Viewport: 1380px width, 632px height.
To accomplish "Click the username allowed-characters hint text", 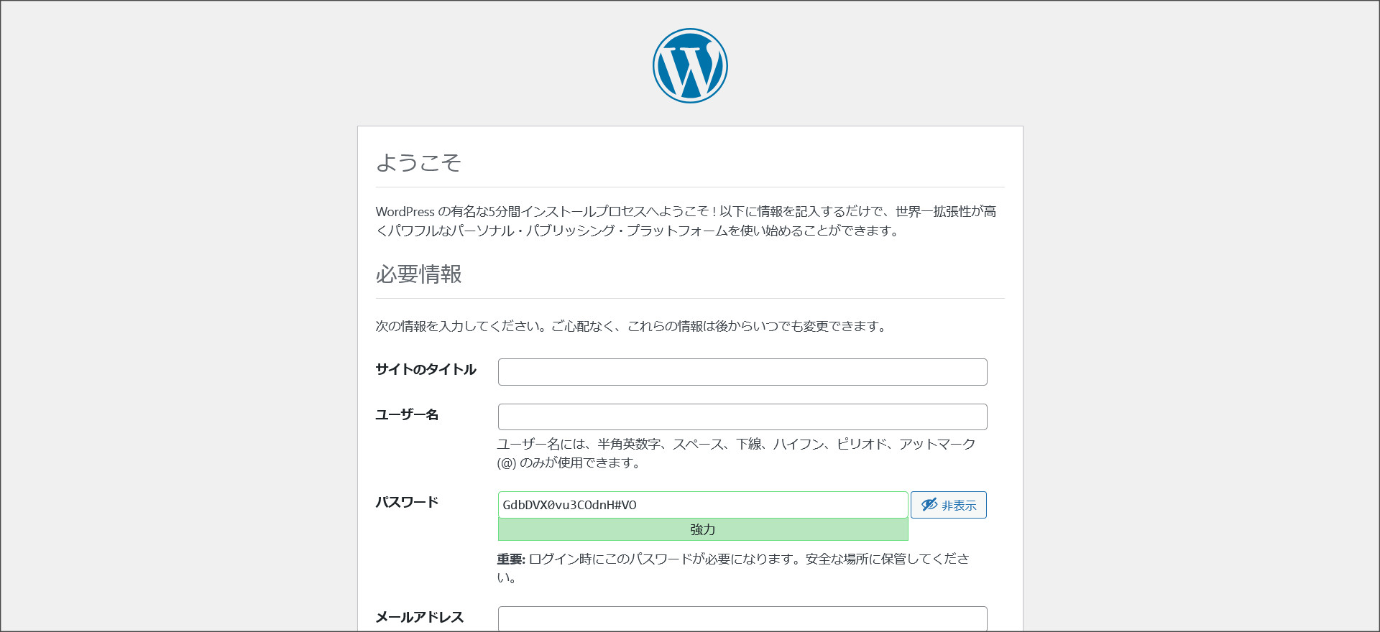I will pos(735,453).
